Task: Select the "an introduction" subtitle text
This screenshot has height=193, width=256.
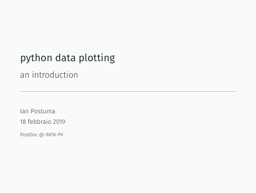Action: [49, 75]
